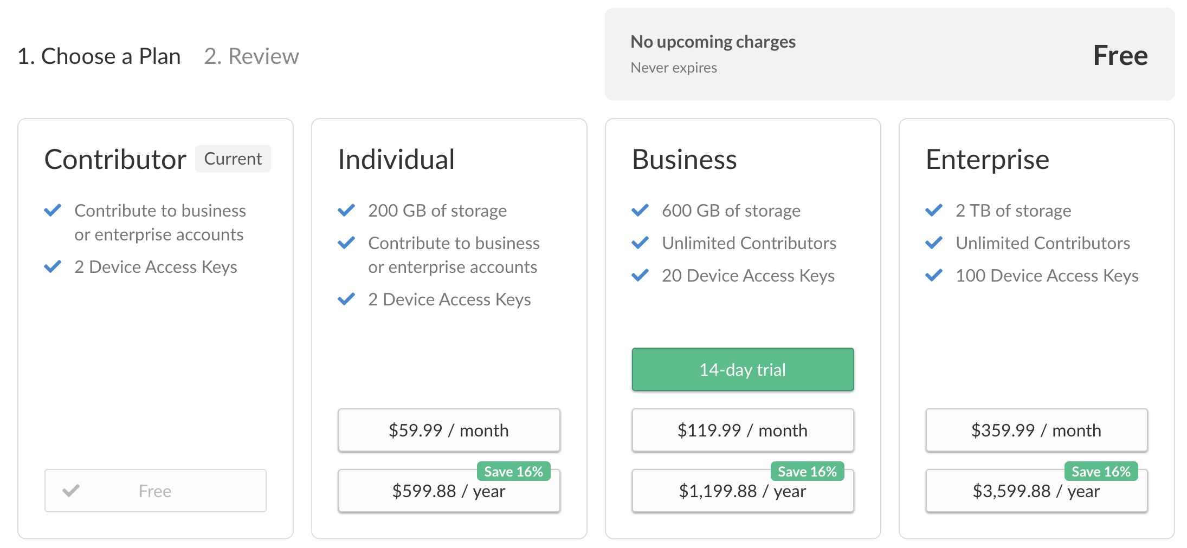This screenshot has width=1187, height=548.
Task: Select Individual $599.88 / year option
Action: [449, 492]
